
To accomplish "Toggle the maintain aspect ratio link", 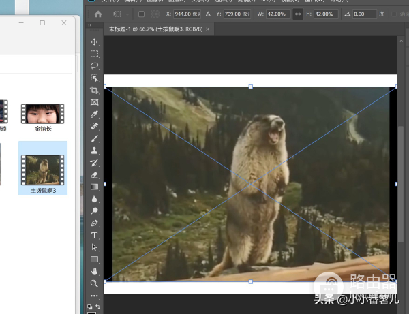I will pyautogui.click(x=297, y=14).
